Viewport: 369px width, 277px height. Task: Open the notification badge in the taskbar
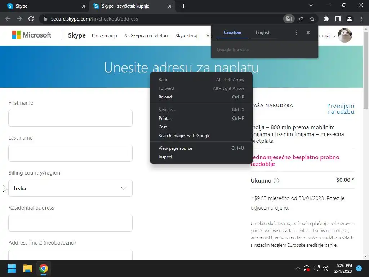pos(359,268)
